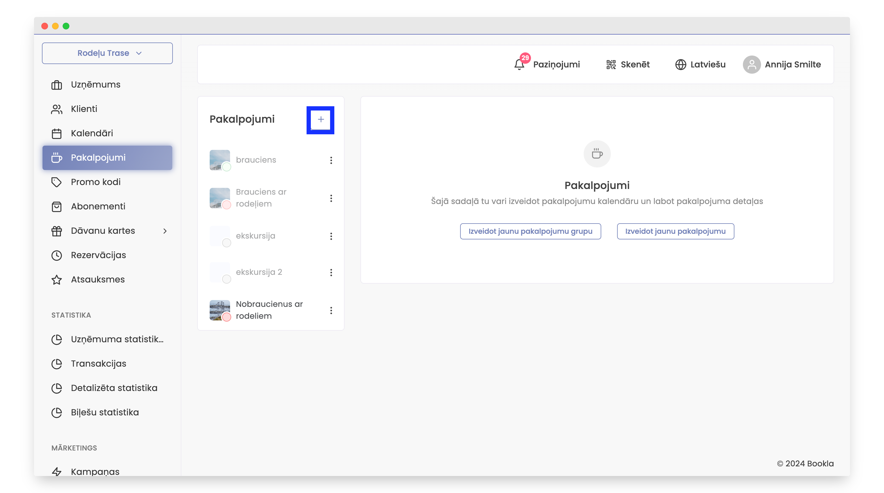Image resolution: width=884 pixels, height=493 pixels.
Task: Toggle grey status dot on ekskursija
Action: pos(226,243)
